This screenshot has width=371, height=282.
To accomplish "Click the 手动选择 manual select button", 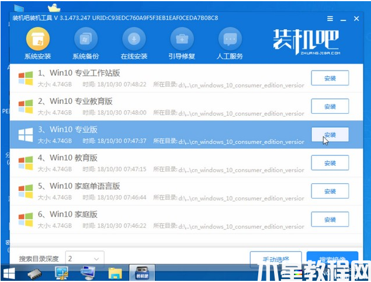I will point(276,259).
